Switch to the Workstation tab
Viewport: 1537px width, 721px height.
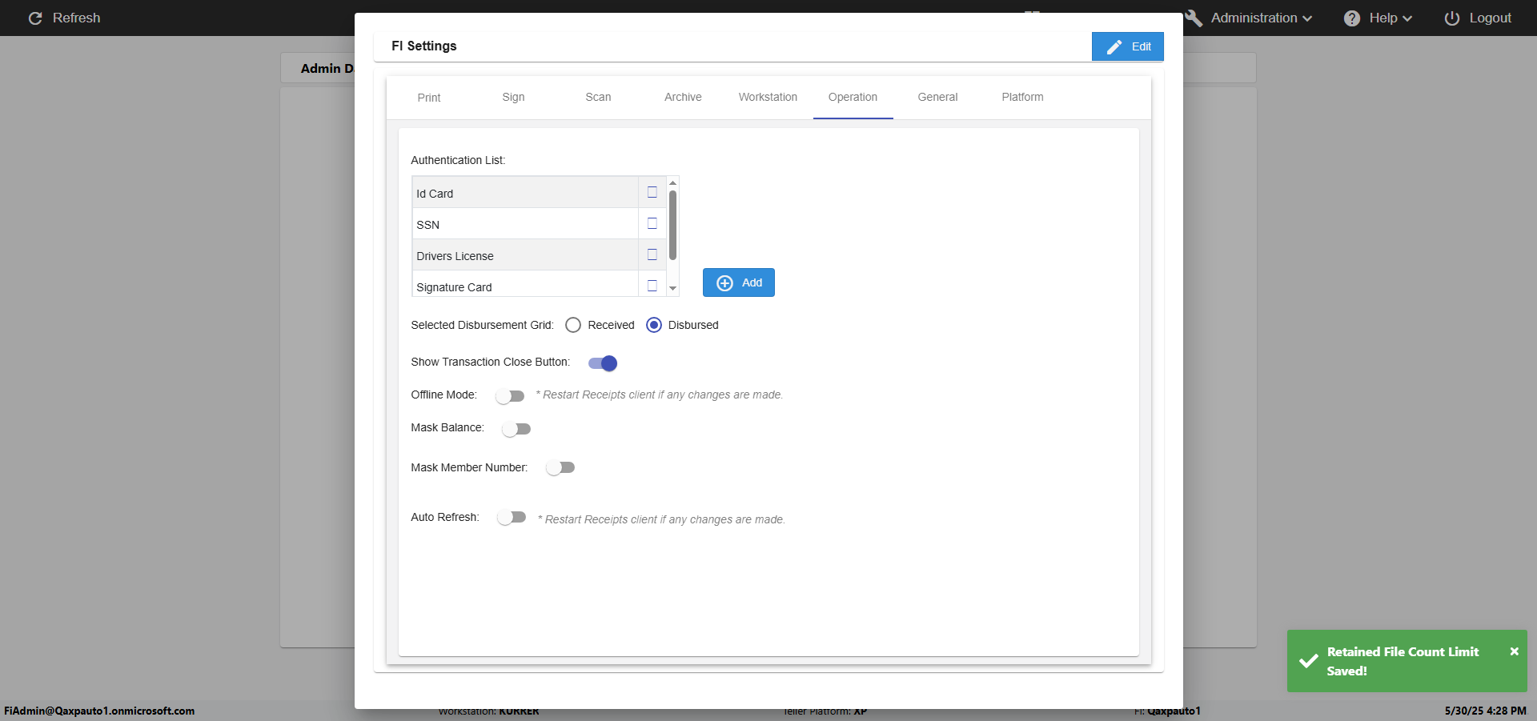tap(767, 97)
